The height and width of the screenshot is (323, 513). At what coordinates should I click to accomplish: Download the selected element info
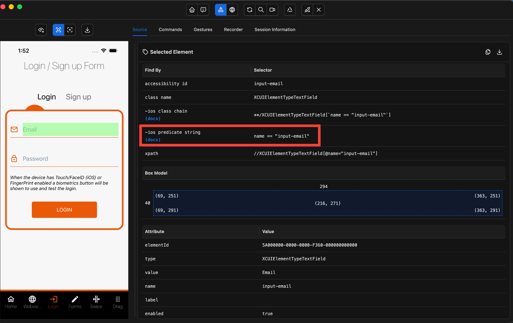(499, 52)
